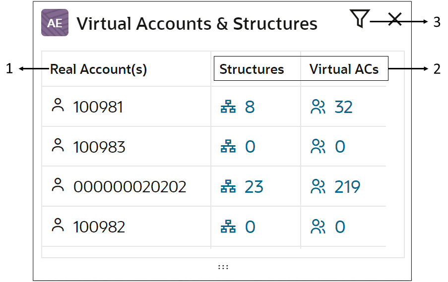Select real account 000000020202
Screen dimensions: 448x282
coord(129,187)
